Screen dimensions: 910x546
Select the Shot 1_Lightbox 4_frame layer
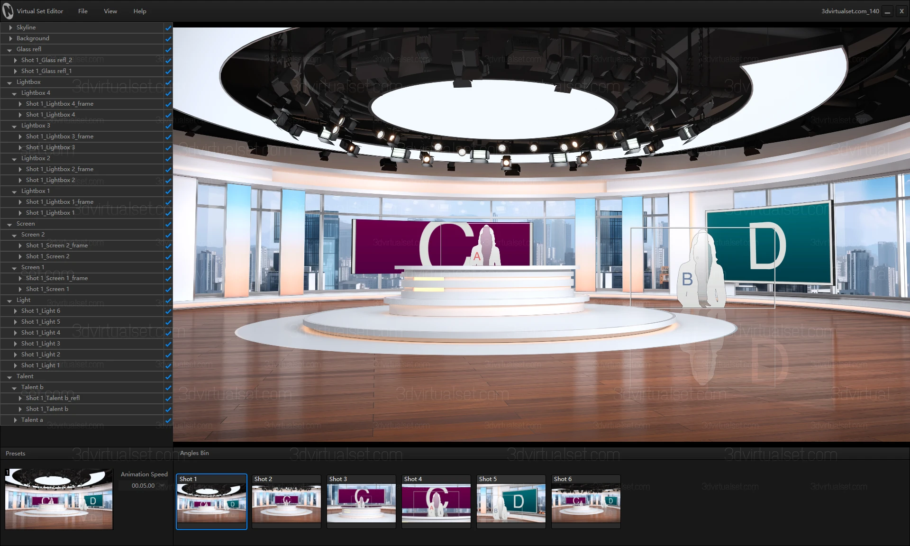coord(60,104)
